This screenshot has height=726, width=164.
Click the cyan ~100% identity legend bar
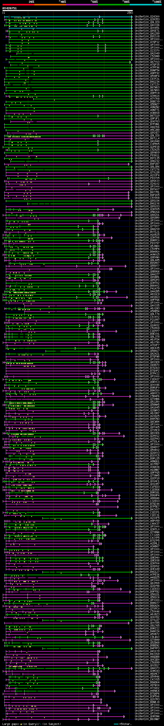146,5
